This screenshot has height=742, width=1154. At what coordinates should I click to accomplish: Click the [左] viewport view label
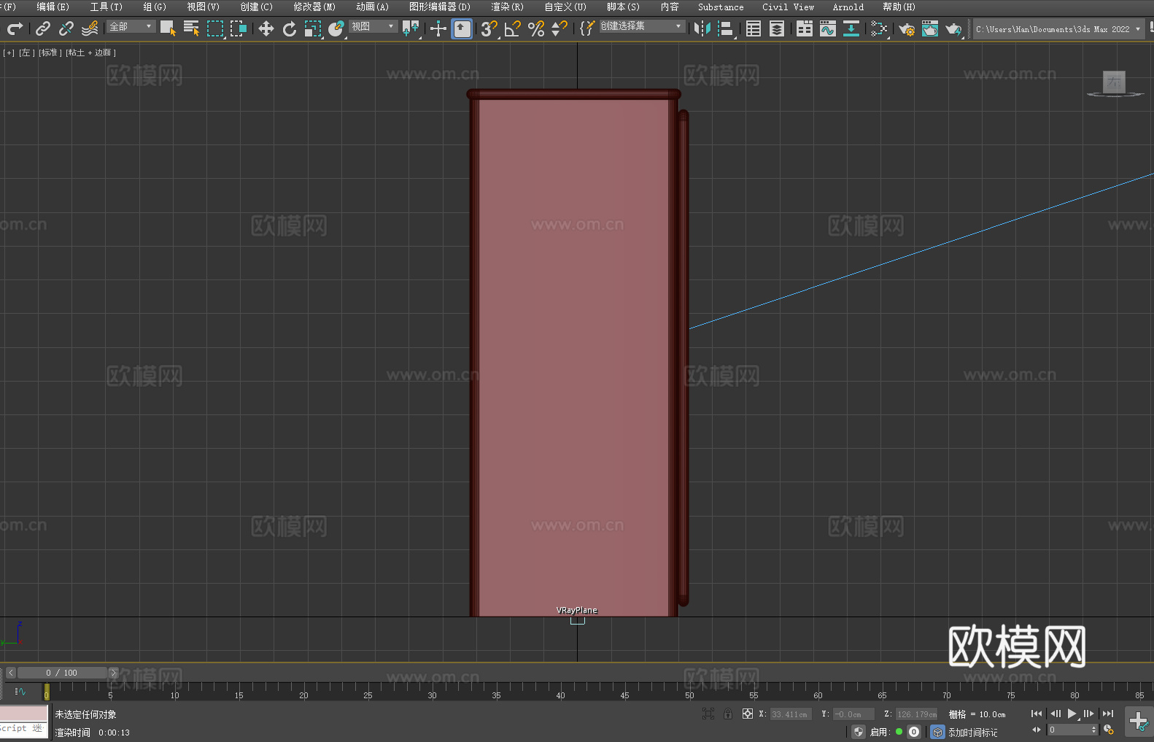[26, 53]
